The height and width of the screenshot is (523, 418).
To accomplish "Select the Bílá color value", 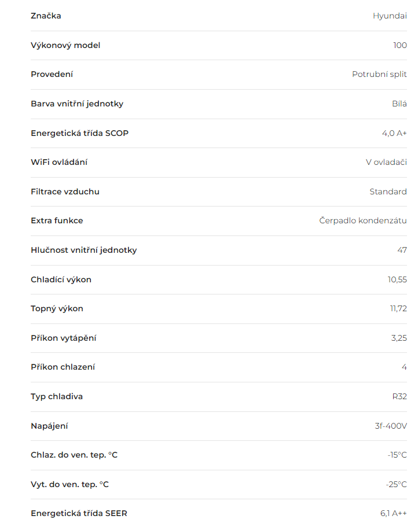I will [x=399, y=104].
